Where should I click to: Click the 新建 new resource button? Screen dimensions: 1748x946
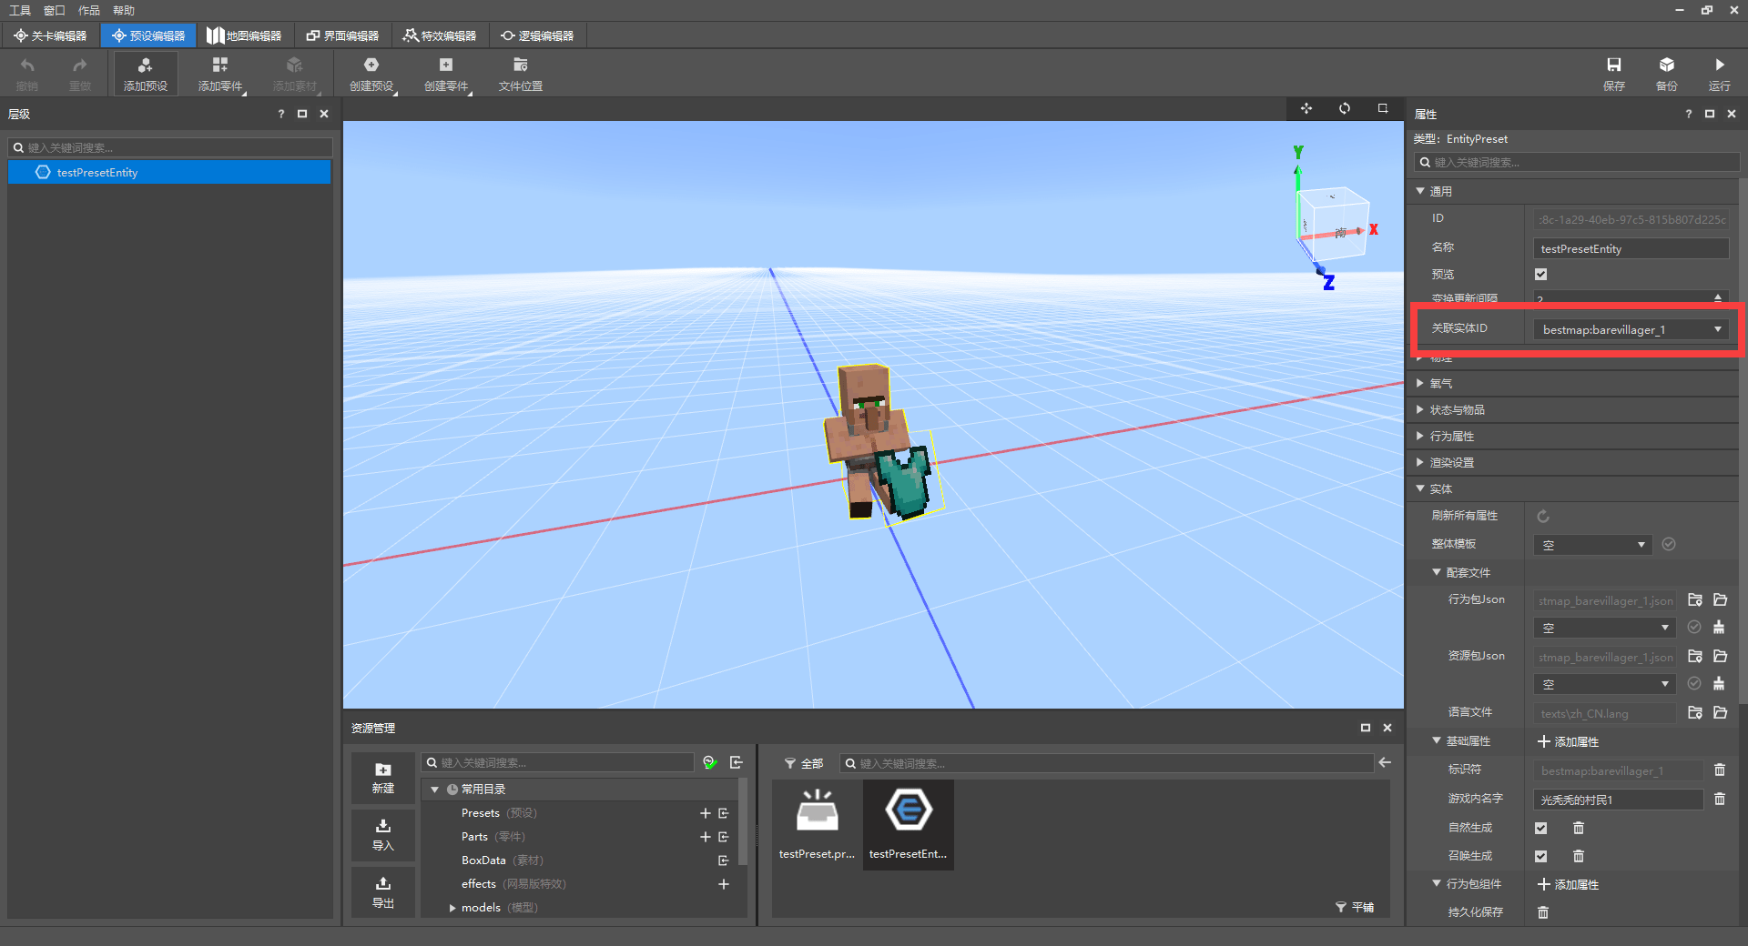pos(383,778)
